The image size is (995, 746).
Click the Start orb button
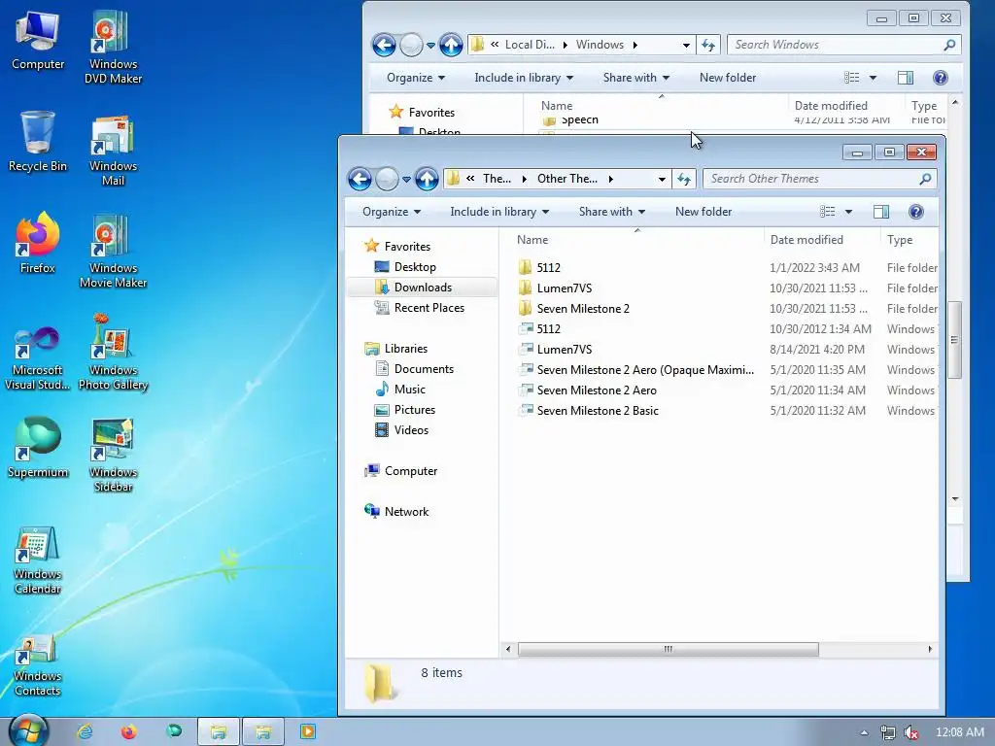[28, 730]
